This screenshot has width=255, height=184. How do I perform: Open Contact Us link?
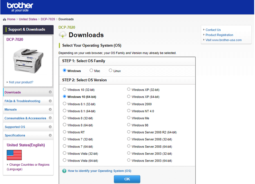click(x=213, y=30)
